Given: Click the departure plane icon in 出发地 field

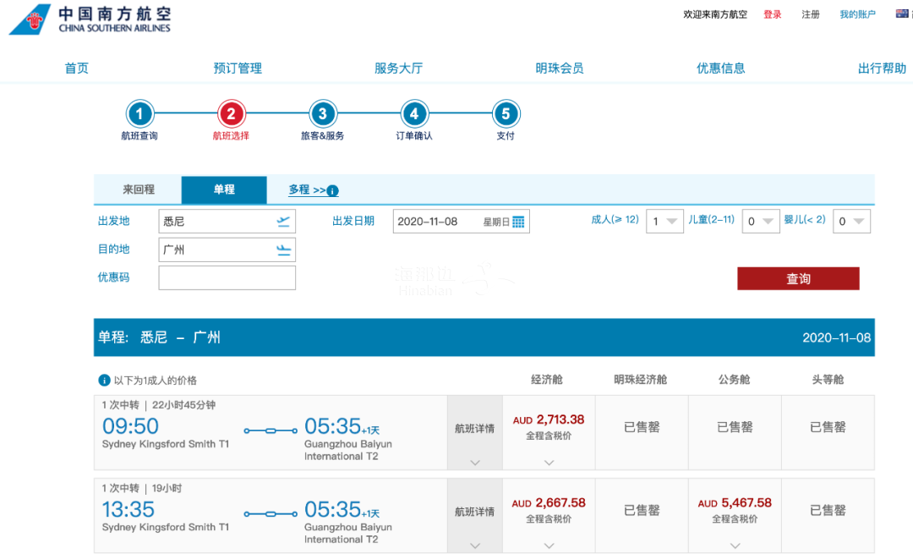Looking at the screenshot, I should (283, 222).
